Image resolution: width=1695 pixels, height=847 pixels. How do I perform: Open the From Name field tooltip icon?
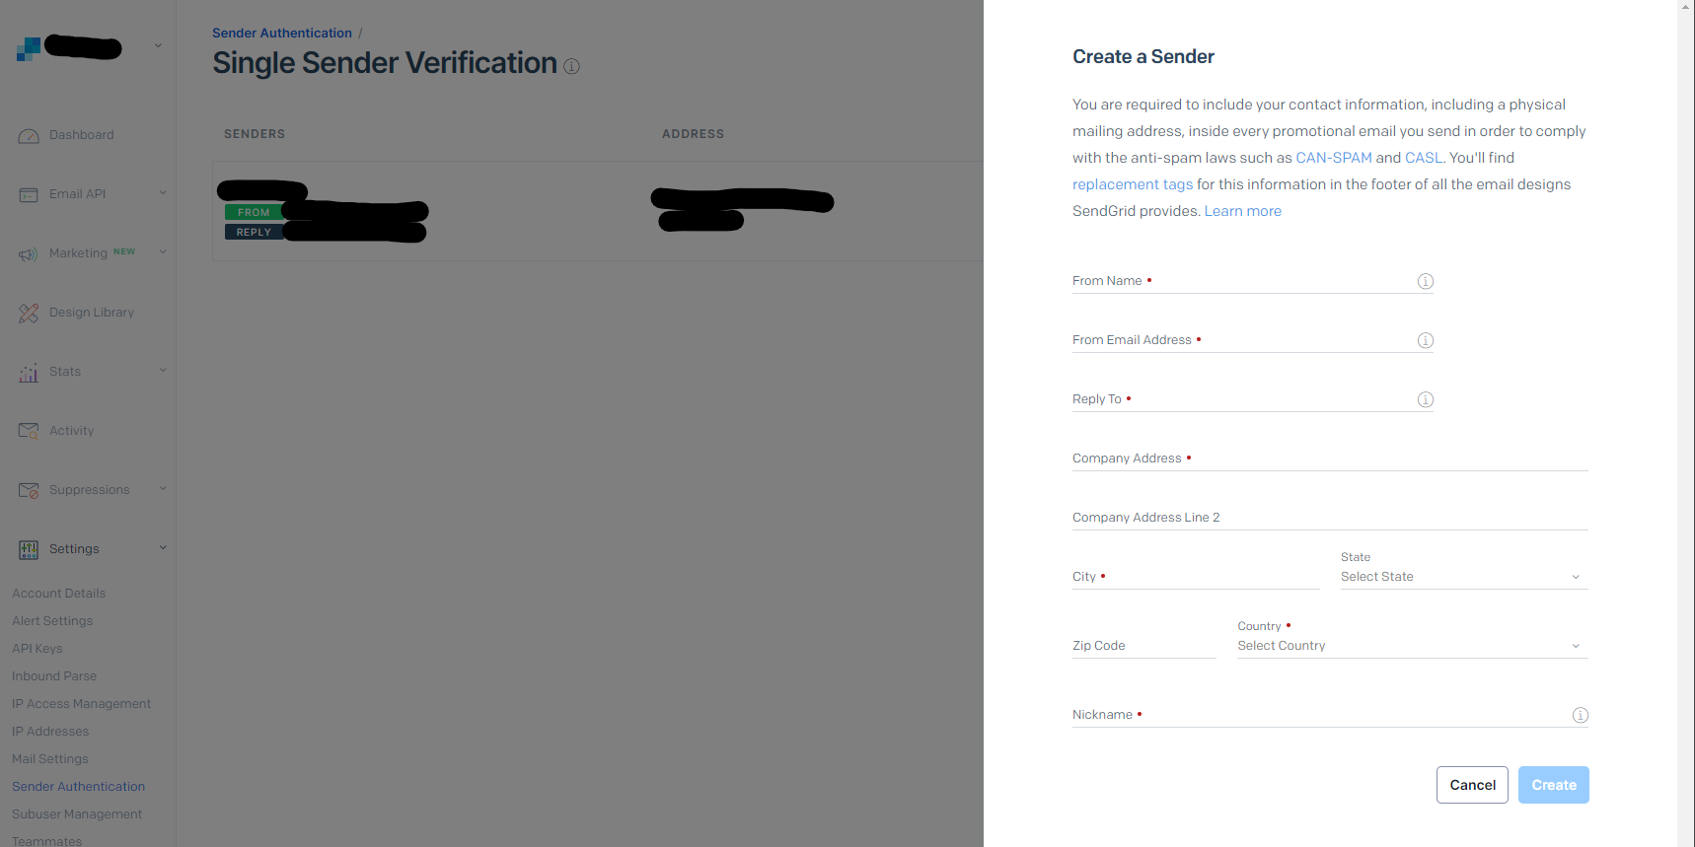[x=1425, y=281]
